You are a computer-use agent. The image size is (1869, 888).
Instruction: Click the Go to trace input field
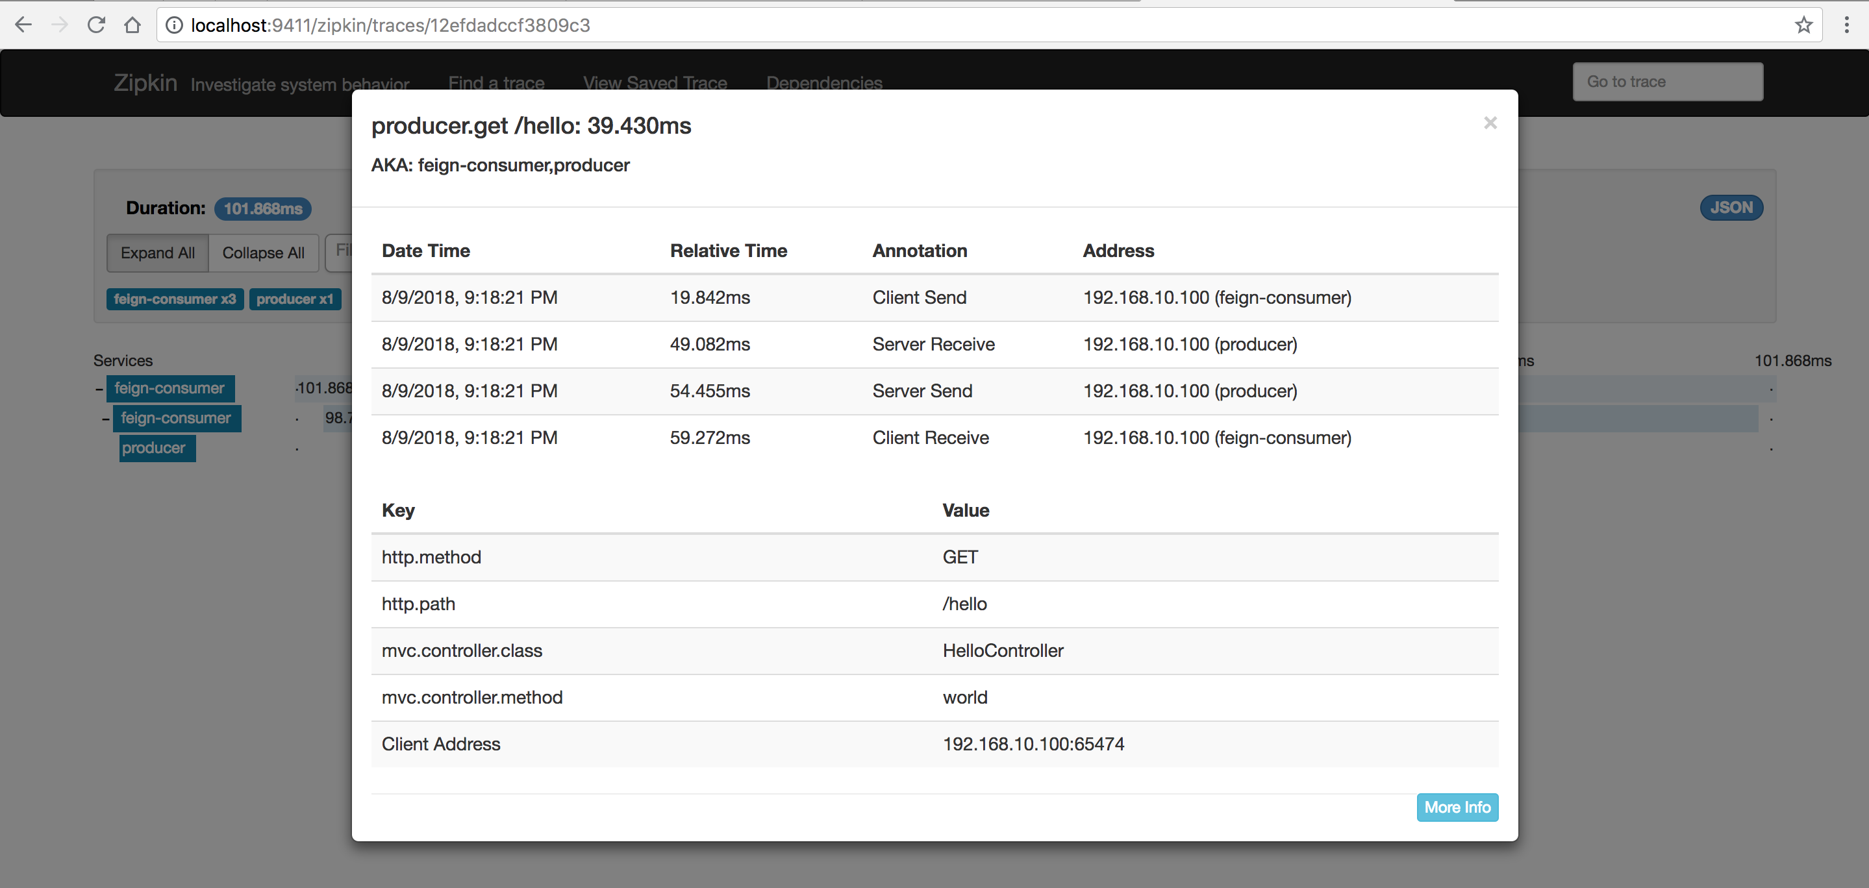[x=1666, y=81]
